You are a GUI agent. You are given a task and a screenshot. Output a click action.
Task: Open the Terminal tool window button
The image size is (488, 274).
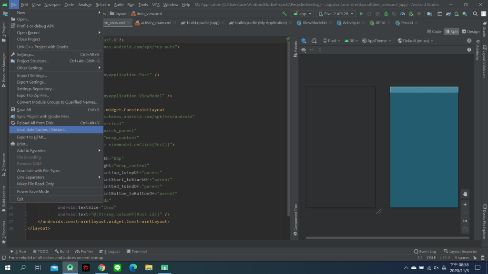coord(137,251)
